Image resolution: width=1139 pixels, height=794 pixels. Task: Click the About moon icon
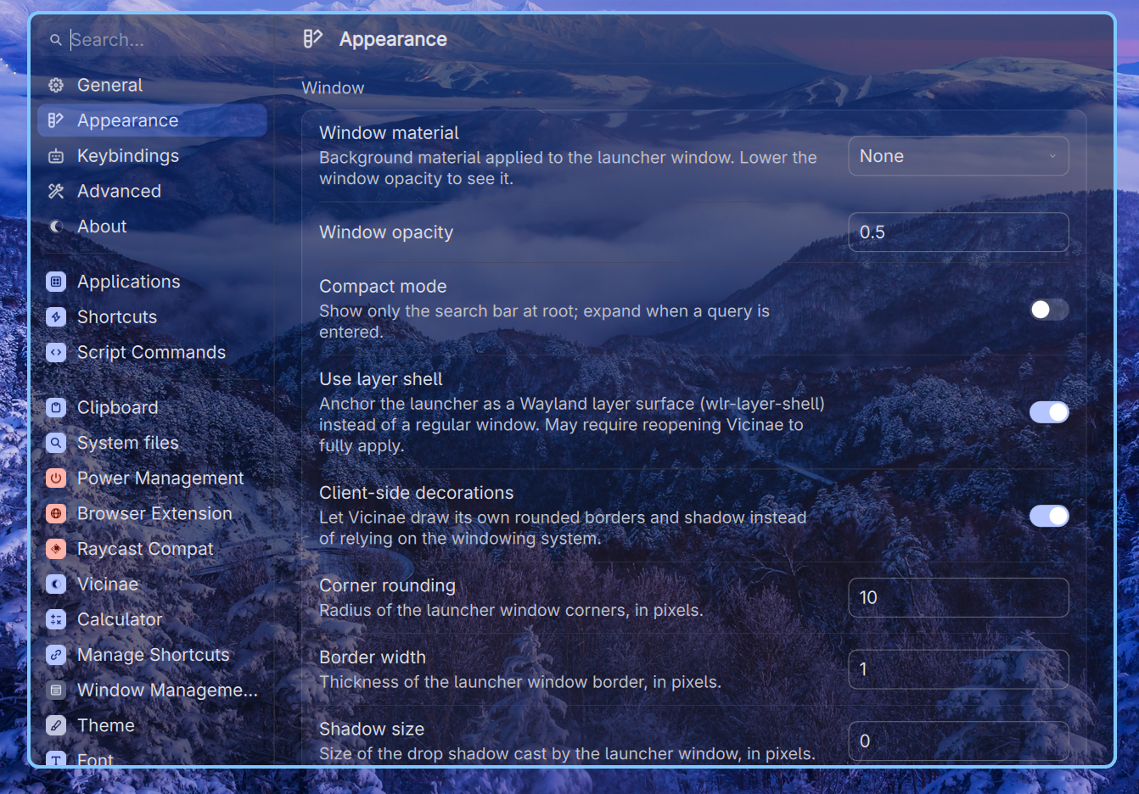(x=56, y=226)
